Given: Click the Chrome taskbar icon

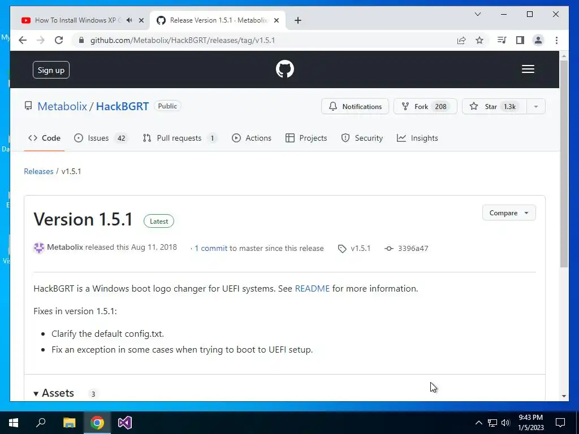Looking at the screenshot, I should click(97, 423).
